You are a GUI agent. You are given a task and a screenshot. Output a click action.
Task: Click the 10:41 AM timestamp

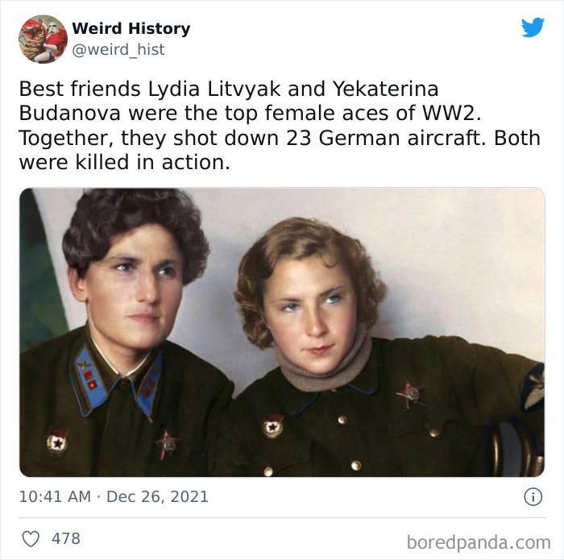coord(55,496)
